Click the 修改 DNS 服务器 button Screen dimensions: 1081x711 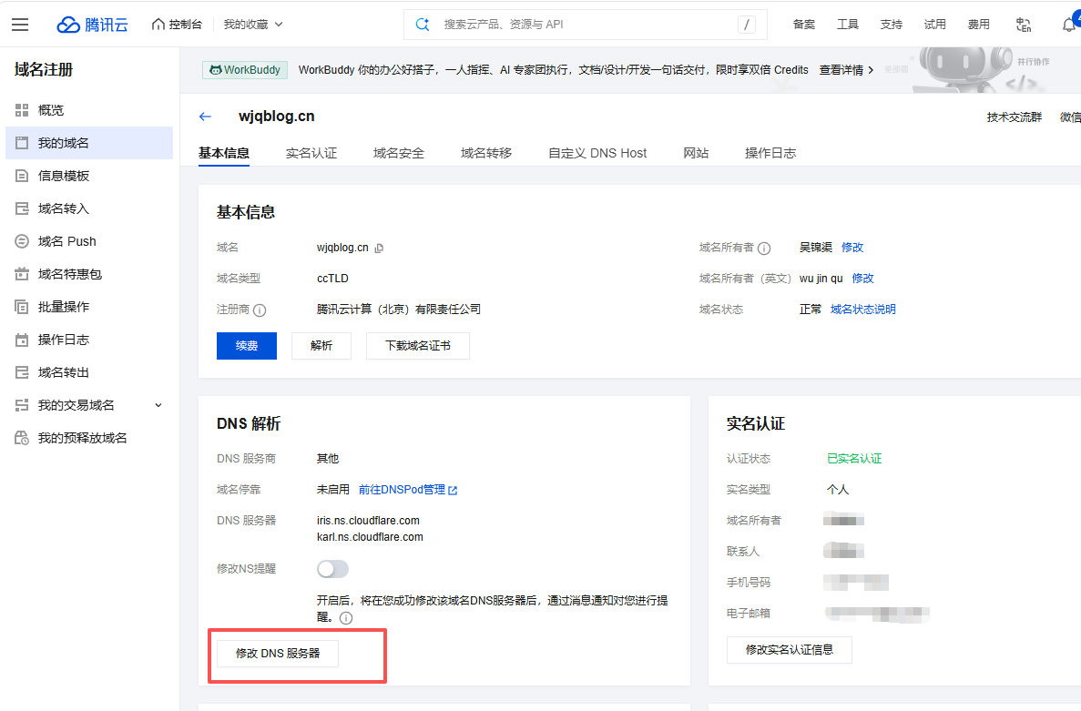278,653
